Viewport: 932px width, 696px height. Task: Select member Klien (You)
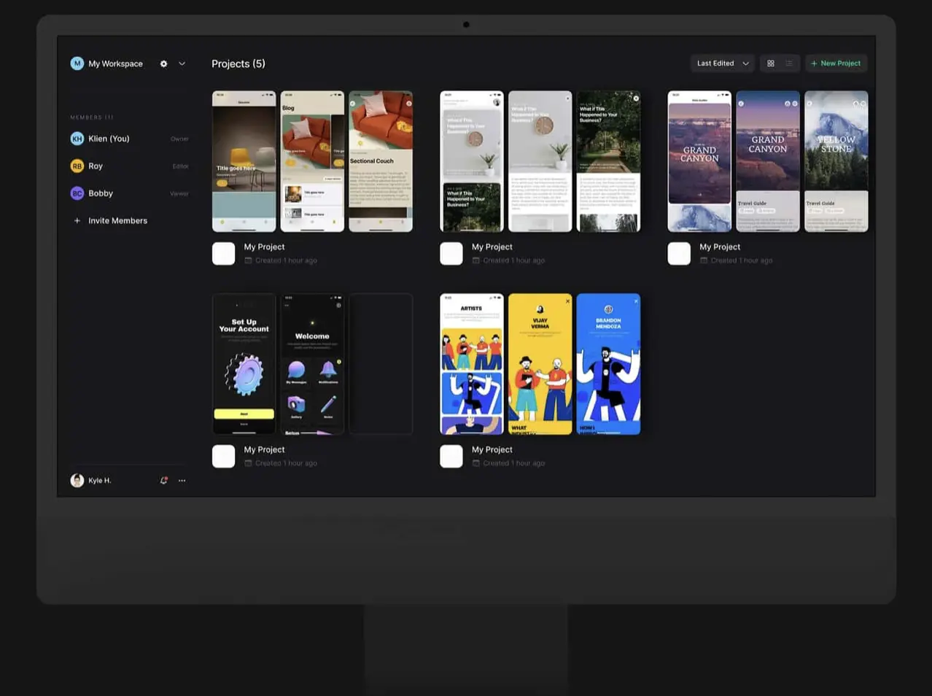109,139
